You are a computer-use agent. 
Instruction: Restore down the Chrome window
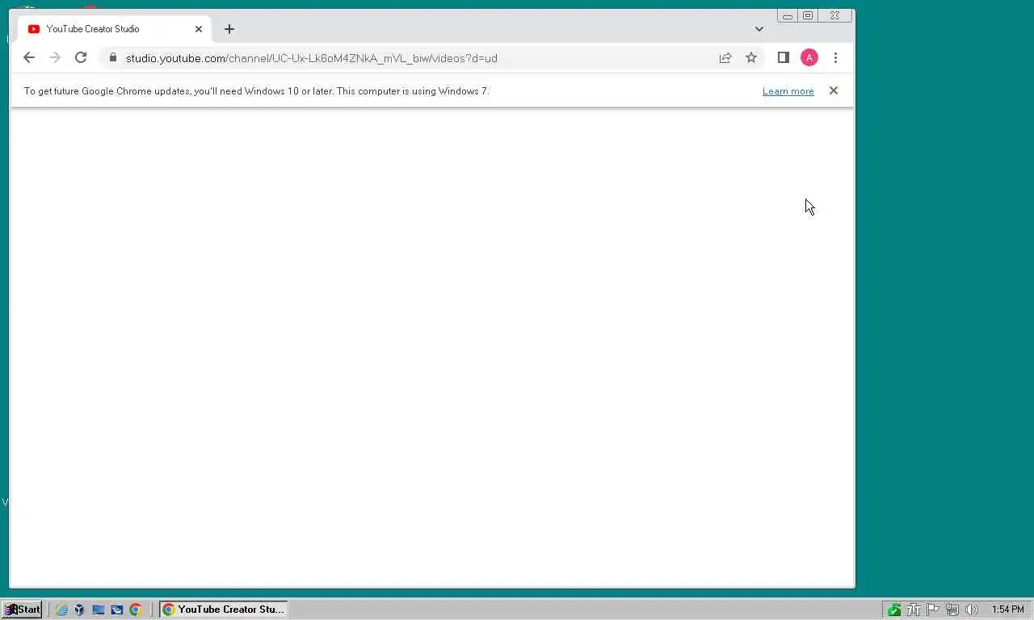point(808,15)
